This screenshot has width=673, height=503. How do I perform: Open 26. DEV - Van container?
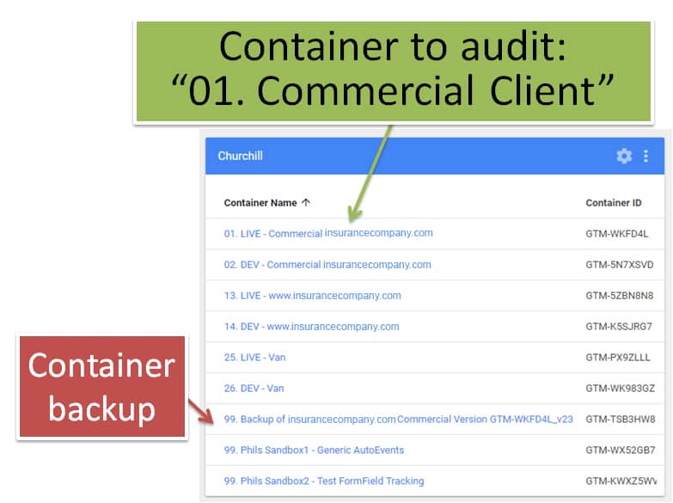click(x=254, y=389)
